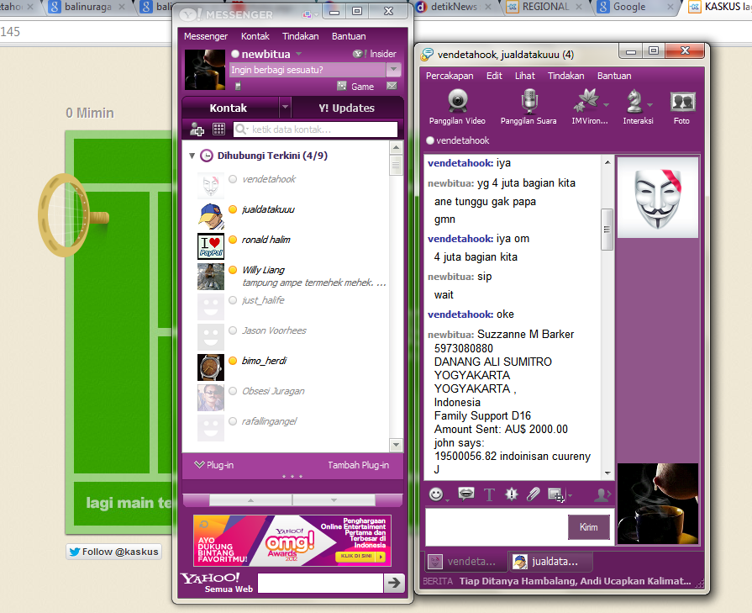Click the Game icon in Messenger
Viewport: 752px width, 613px height.
pyautogui.click(x=341, y=86)
